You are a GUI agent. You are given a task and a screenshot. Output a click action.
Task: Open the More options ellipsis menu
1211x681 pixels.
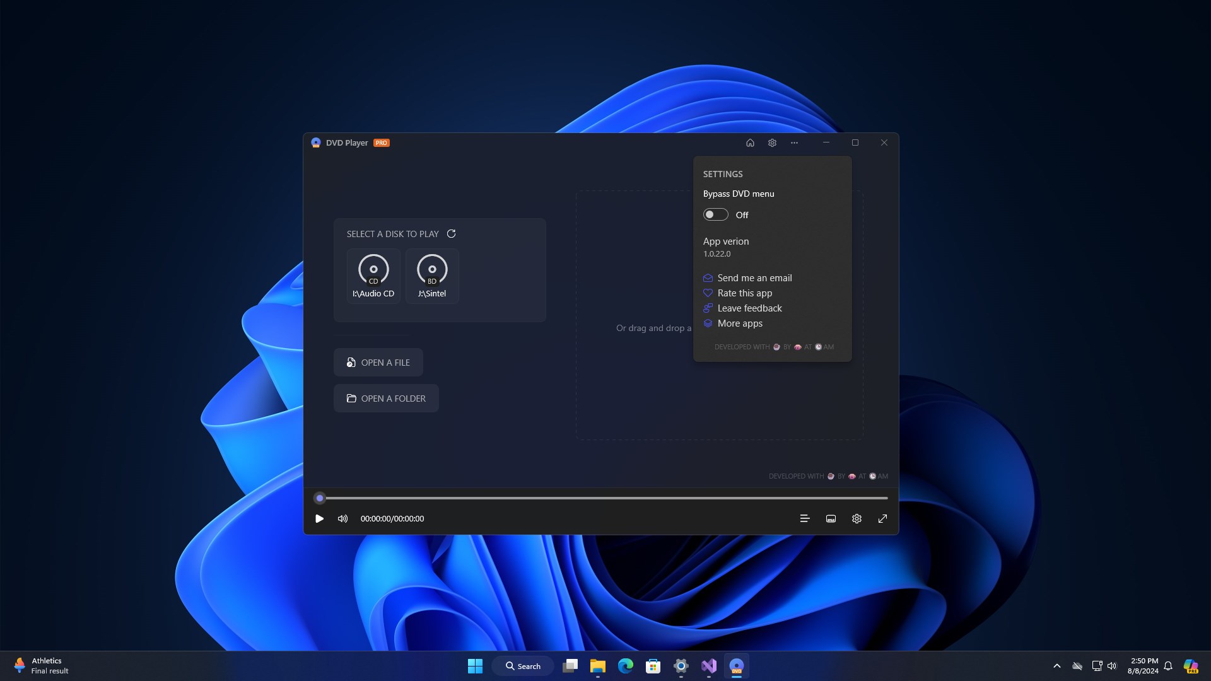point(793,143)
